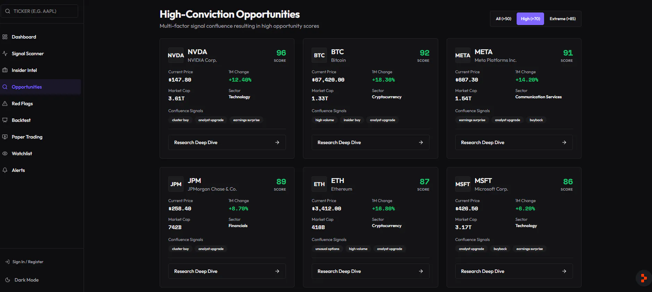652x292 pixels.
Task: Click the Dashboard grid icon
Action: [5, 37]
